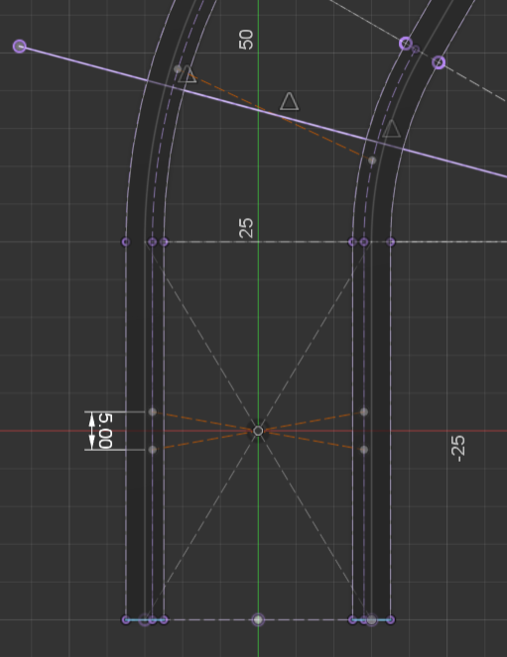The image size is (507, 657).
Task: Select the isolated far-left endpoint of the long purple line
Action: click(20, 47)
